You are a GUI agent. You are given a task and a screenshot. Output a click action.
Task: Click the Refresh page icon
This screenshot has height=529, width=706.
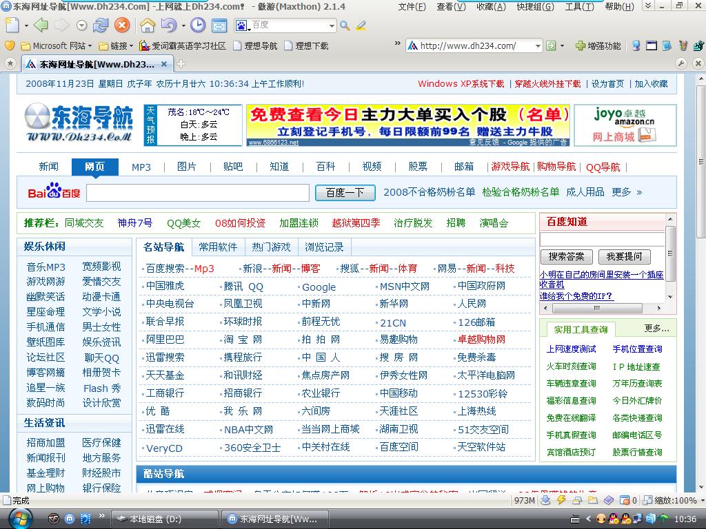point(101,25)
